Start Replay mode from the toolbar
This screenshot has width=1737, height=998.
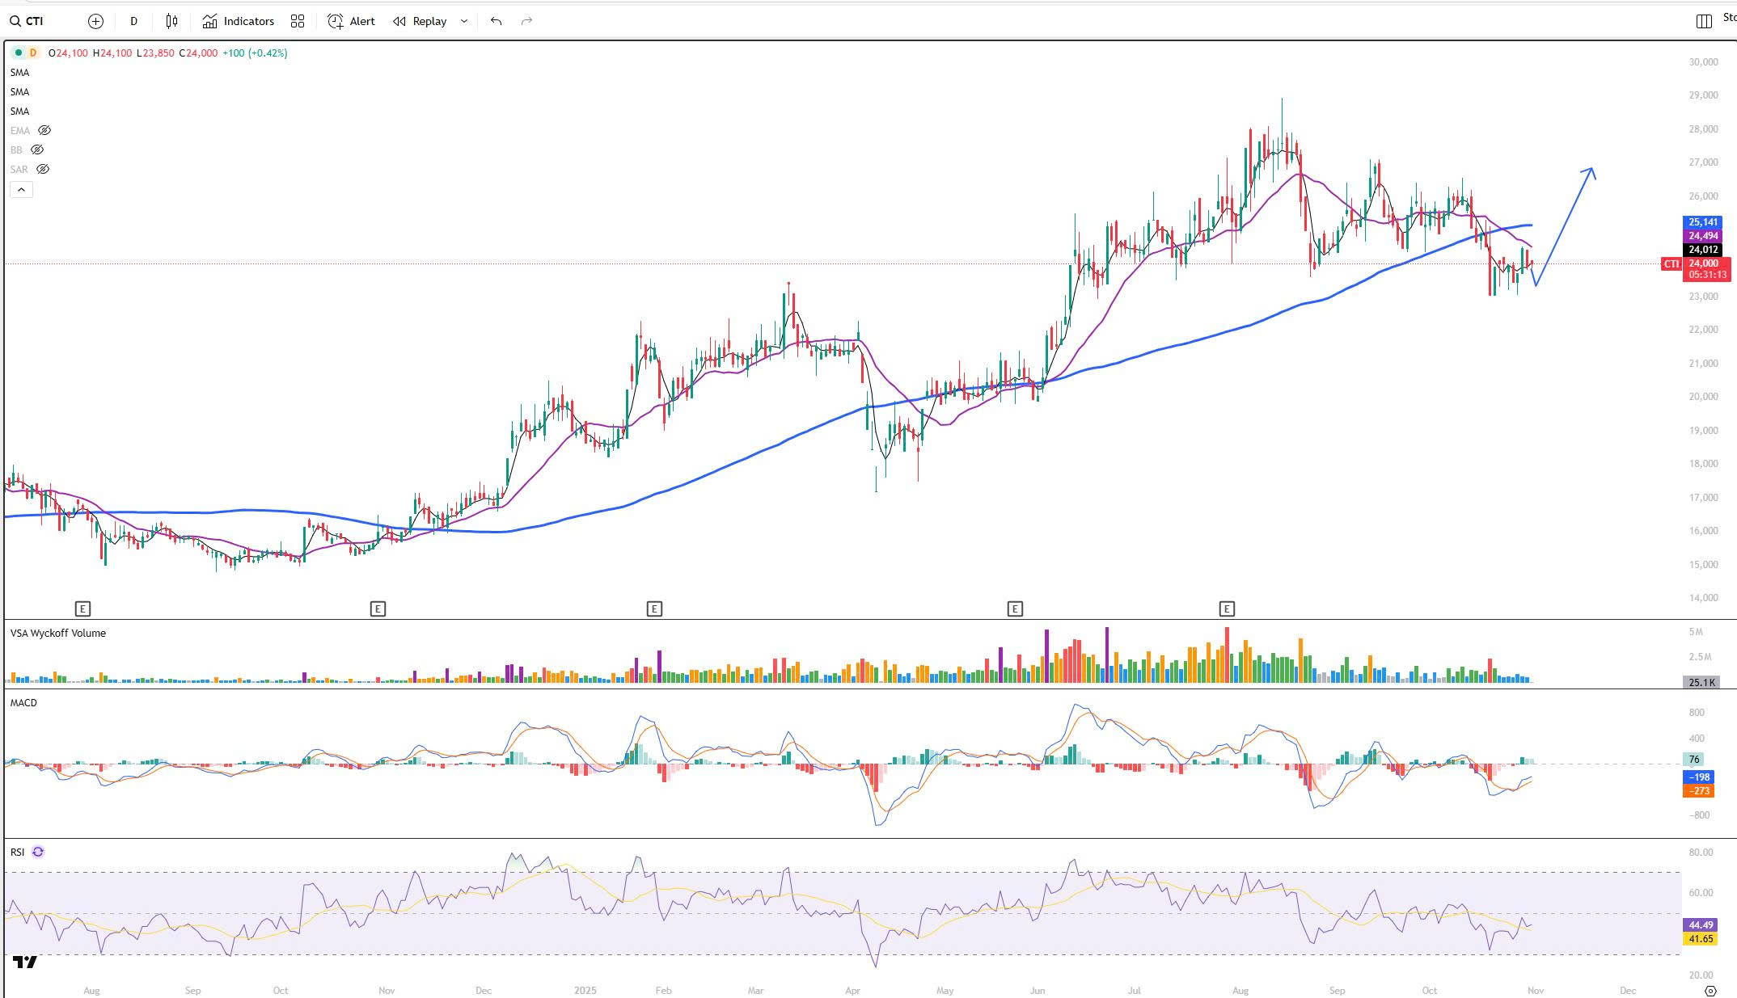(x=421, y=22)
